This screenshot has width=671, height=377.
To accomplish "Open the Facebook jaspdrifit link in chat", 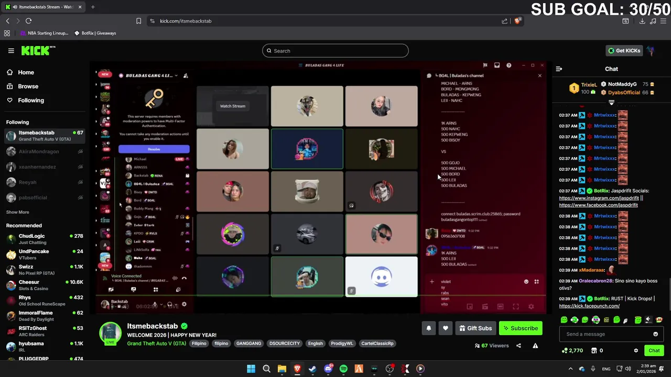I will click(x=598, y=205).
